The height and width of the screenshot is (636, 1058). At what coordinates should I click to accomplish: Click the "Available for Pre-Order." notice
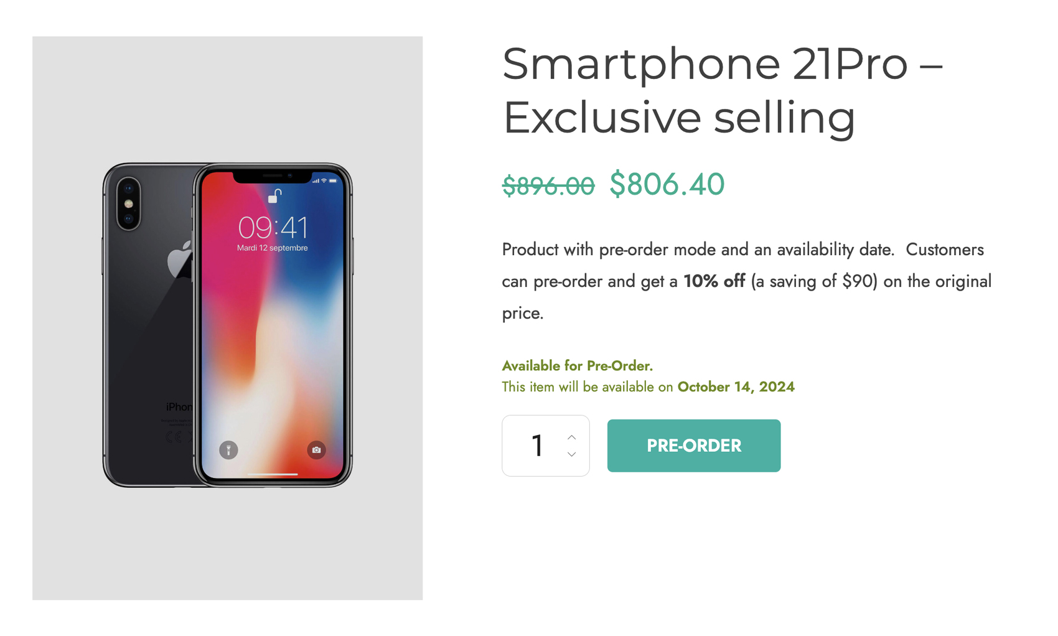click(x=577, y=366)
